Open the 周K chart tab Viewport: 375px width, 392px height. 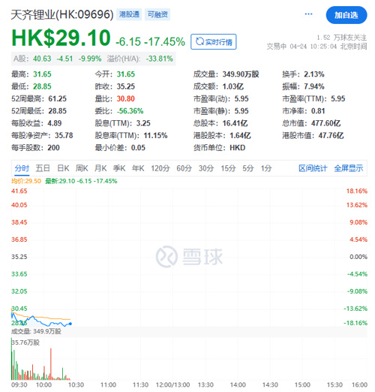(x=82, y=168)
